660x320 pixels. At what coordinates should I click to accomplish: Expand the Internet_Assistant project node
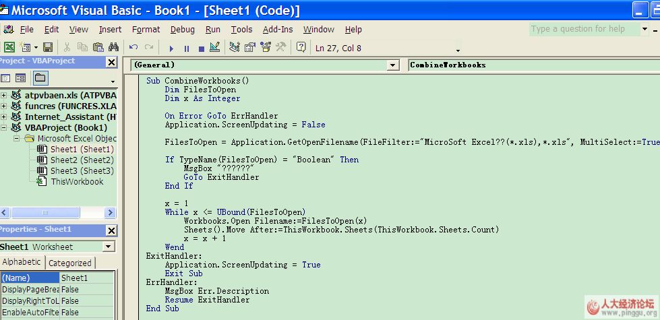pyautogui.click(x=4, y=117)
